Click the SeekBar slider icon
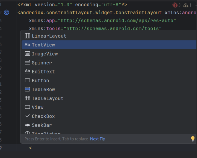Screen dimensions: 197x158 click(x=27, y=125)
